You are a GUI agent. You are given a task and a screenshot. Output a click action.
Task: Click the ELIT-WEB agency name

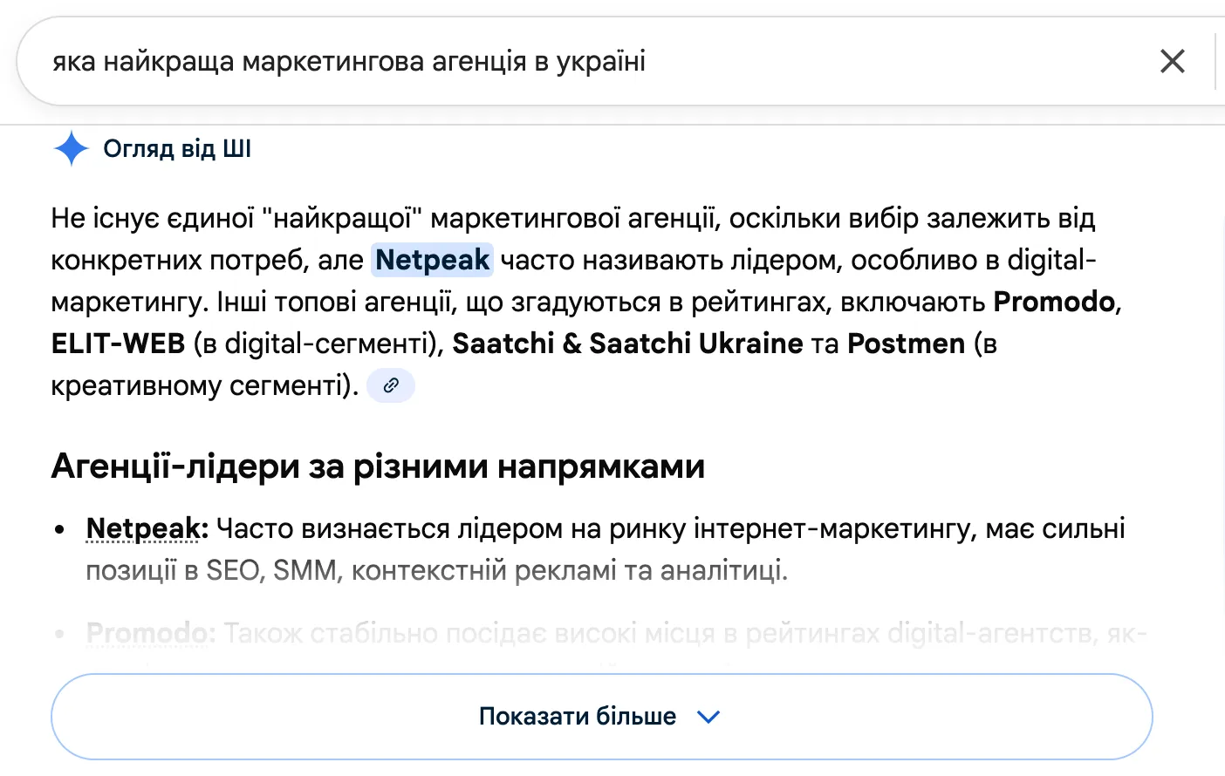click(x=118, y=344)
